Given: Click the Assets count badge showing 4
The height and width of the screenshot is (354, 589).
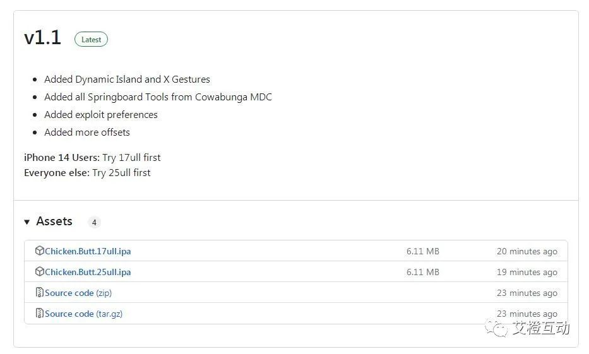Looking at the screenshot, I should [94, 222].
